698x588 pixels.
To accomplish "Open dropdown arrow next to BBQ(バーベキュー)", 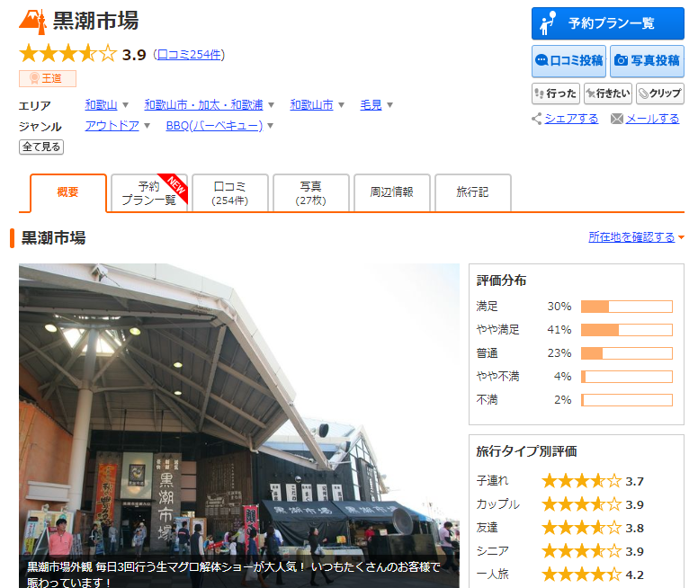I will tap(270, 126).
